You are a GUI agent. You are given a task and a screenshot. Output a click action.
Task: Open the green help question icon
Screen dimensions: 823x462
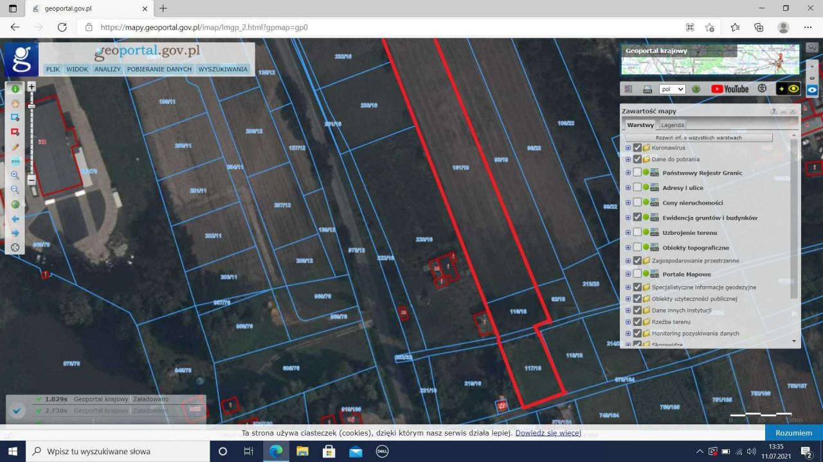pos(696,89)
